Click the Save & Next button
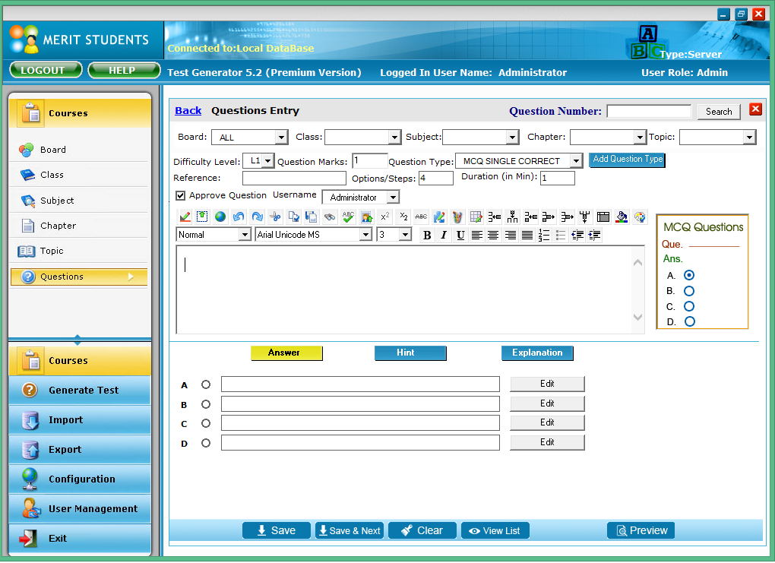 click(x=350, y=531)
